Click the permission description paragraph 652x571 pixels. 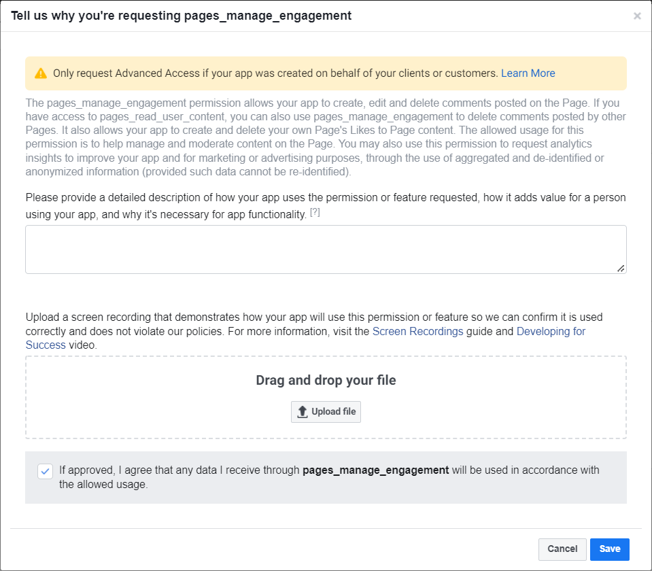pyautogui.click(x=326, y=137)
